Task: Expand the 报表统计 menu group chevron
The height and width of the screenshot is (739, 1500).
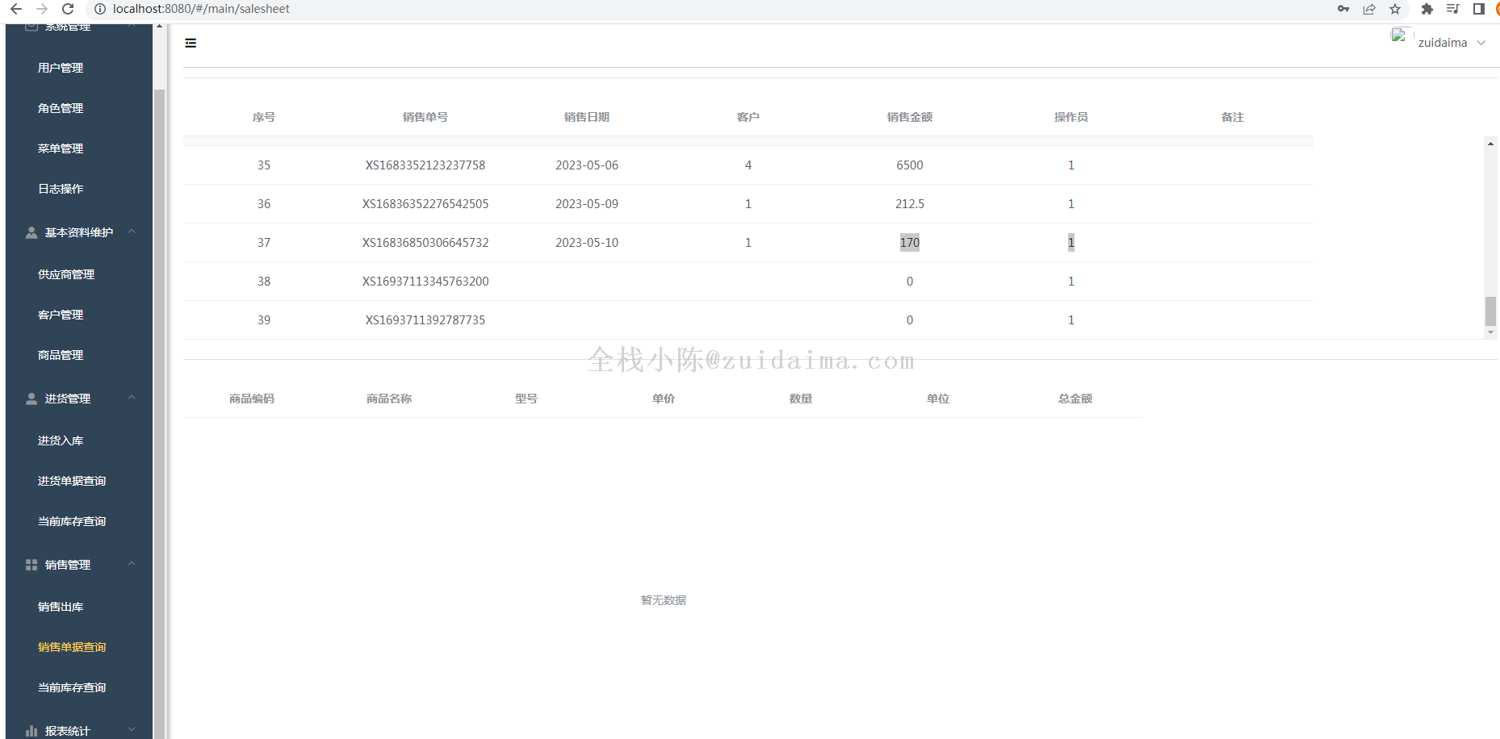Action: click(x=132, y=730)
